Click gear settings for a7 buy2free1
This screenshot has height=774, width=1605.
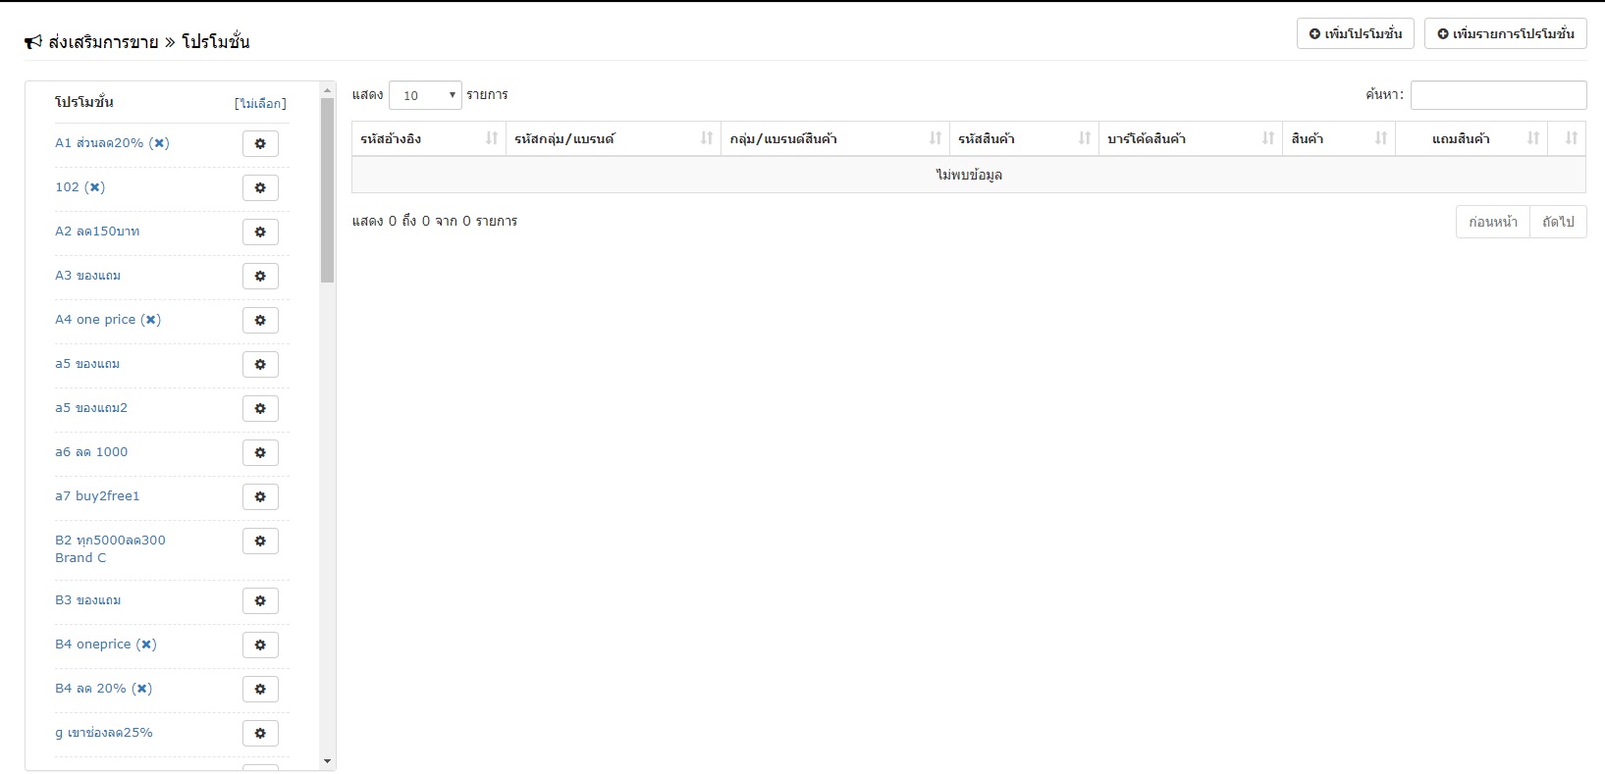(260, 497)
